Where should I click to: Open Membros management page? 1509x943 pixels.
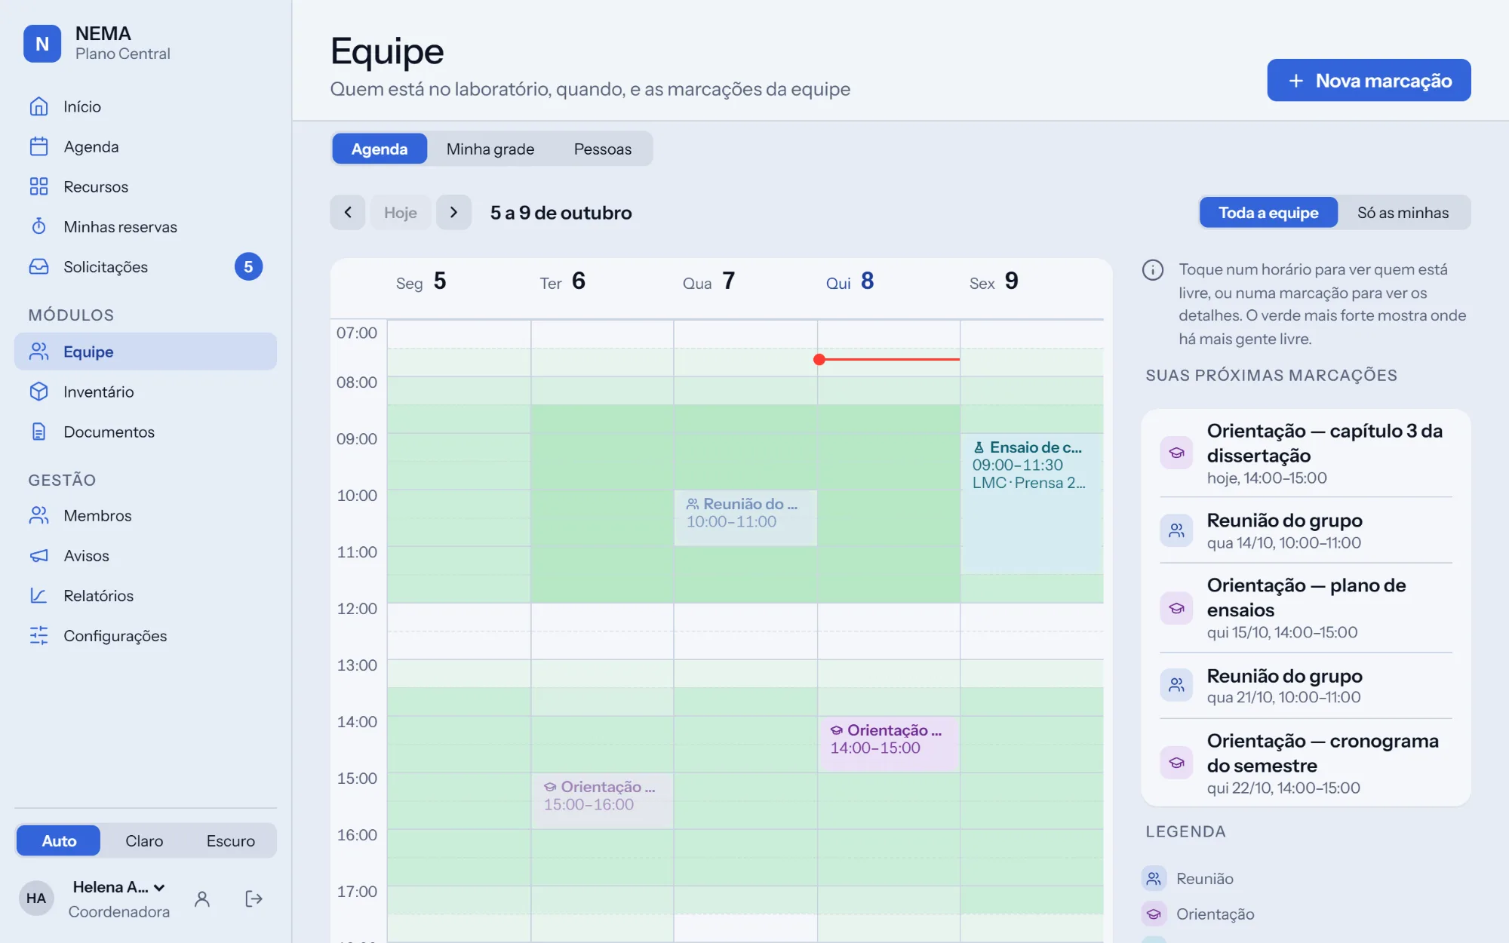click(146, 515)
